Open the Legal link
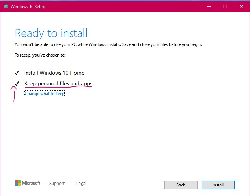The width and height of the screenshot is (250, 196). [x=81, y=184]
